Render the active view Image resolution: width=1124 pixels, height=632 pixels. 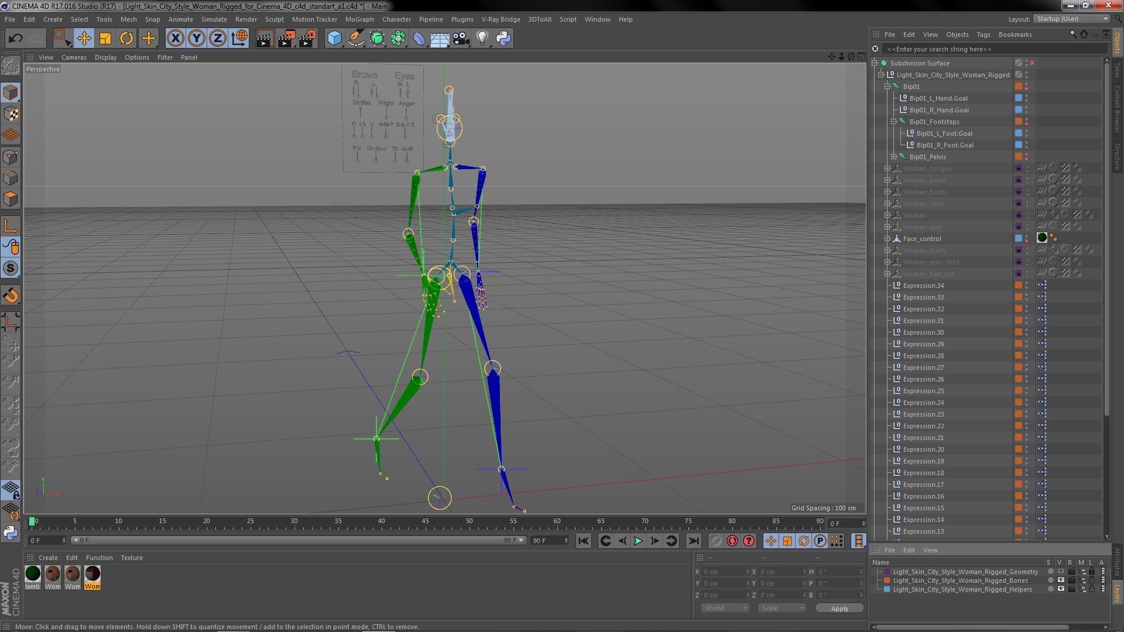(x=265, y=39)
